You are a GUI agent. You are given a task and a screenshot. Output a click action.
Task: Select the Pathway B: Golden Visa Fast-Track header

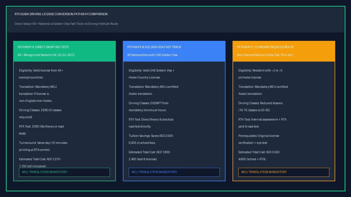tap(174, 51)
